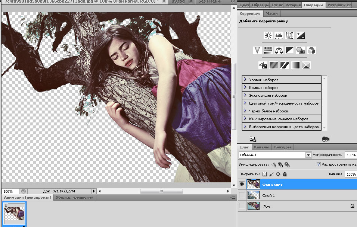Lock image pixels with the brush icon

[271, 174]
